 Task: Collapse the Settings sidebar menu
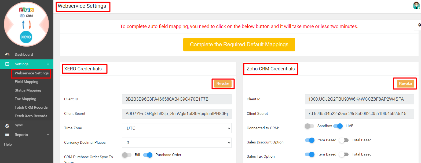pyautogui.click(x=27, y=64)
